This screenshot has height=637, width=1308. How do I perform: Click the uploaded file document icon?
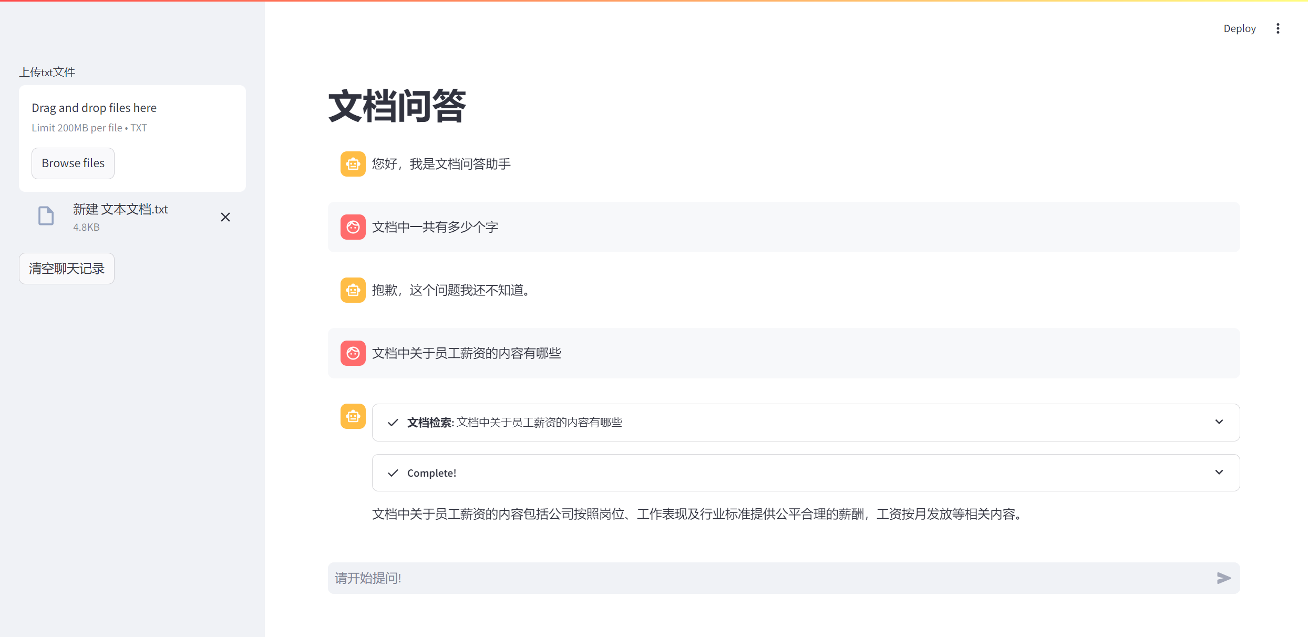(x=46, y=216)
